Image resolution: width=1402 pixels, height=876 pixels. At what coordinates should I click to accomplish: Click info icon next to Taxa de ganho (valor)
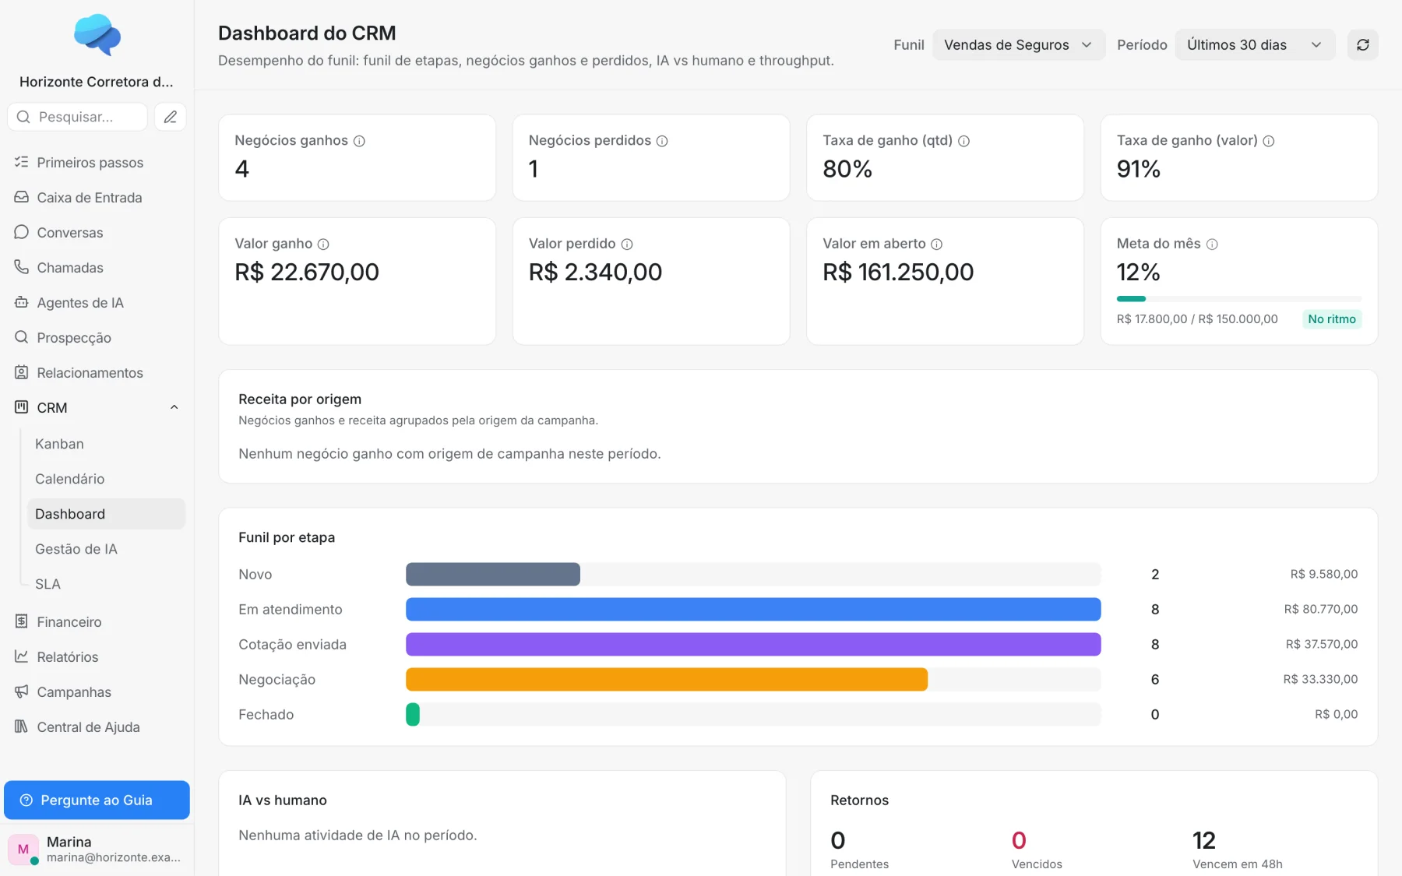[1268, 141]
